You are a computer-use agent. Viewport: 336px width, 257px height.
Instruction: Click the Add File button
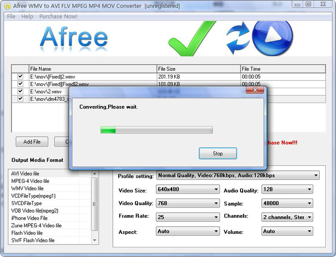coord(32,142)
